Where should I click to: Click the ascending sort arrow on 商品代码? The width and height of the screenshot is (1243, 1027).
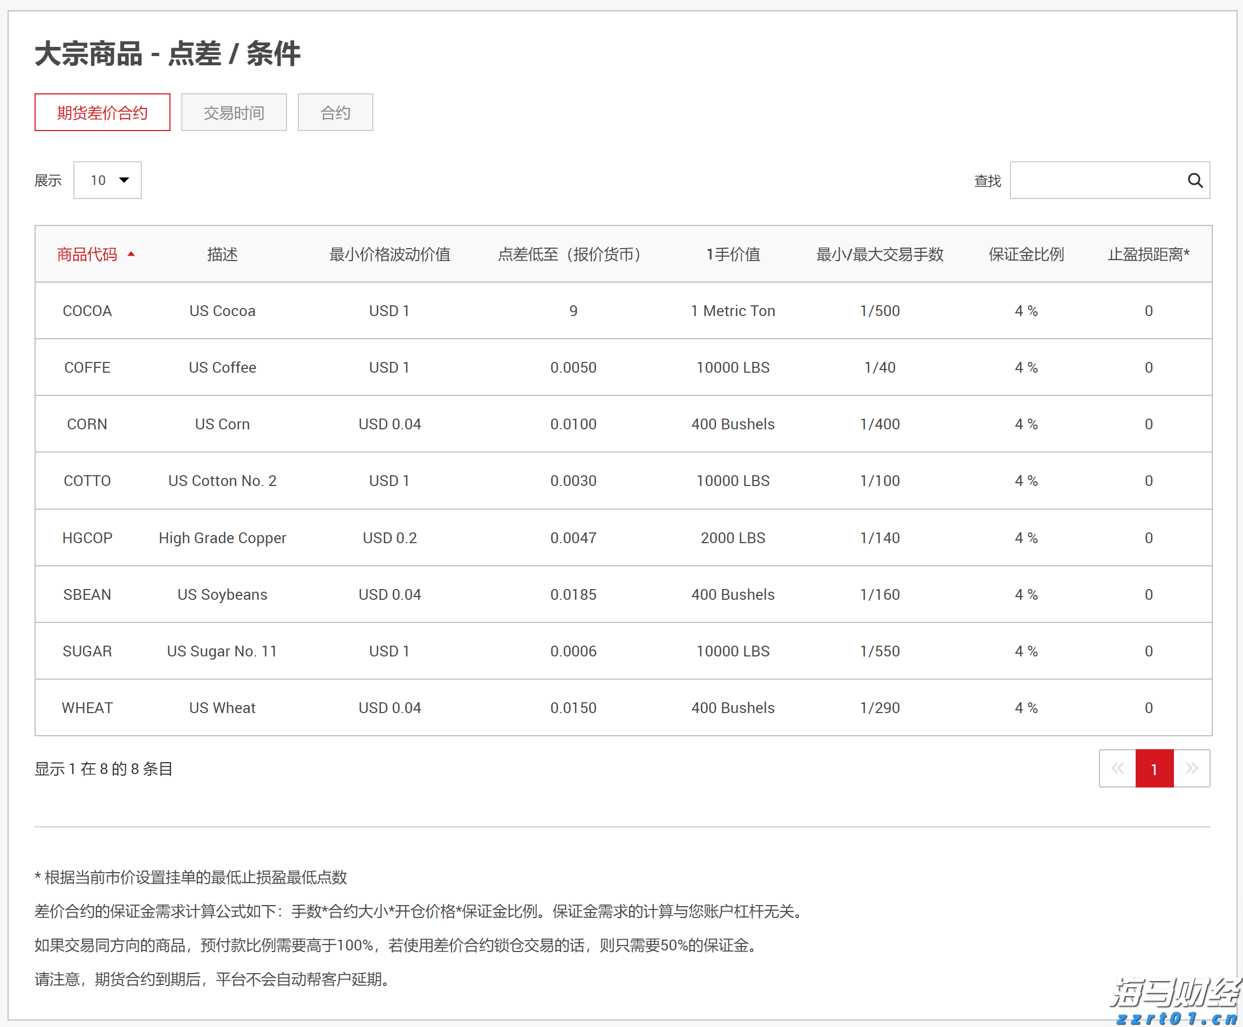click(131, 254)
